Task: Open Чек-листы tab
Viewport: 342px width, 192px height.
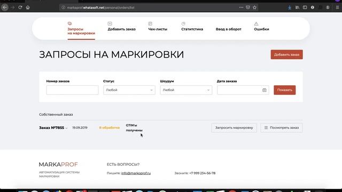Action: [158, 29]
